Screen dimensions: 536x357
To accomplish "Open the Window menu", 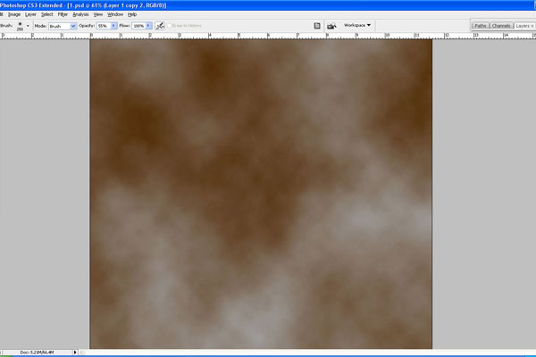I will click(115, 14).
